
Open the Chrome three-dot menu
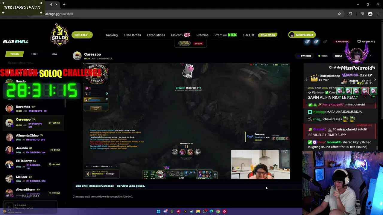coord(378,14)
